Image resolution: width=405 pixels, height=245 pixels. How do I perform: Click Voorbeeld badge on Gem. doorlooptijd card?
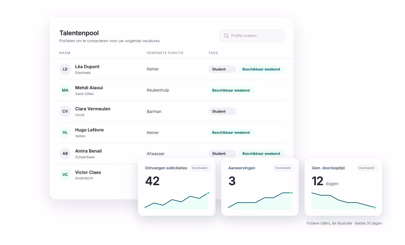[x=367, y=168]
